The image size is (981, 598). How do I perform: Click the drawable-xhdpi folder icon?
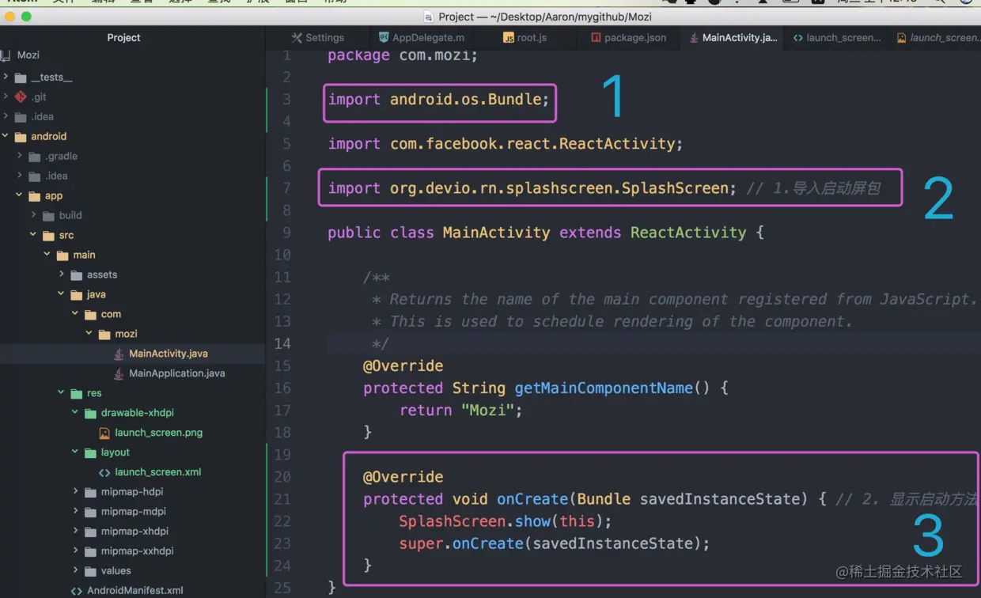click(91, 413)
